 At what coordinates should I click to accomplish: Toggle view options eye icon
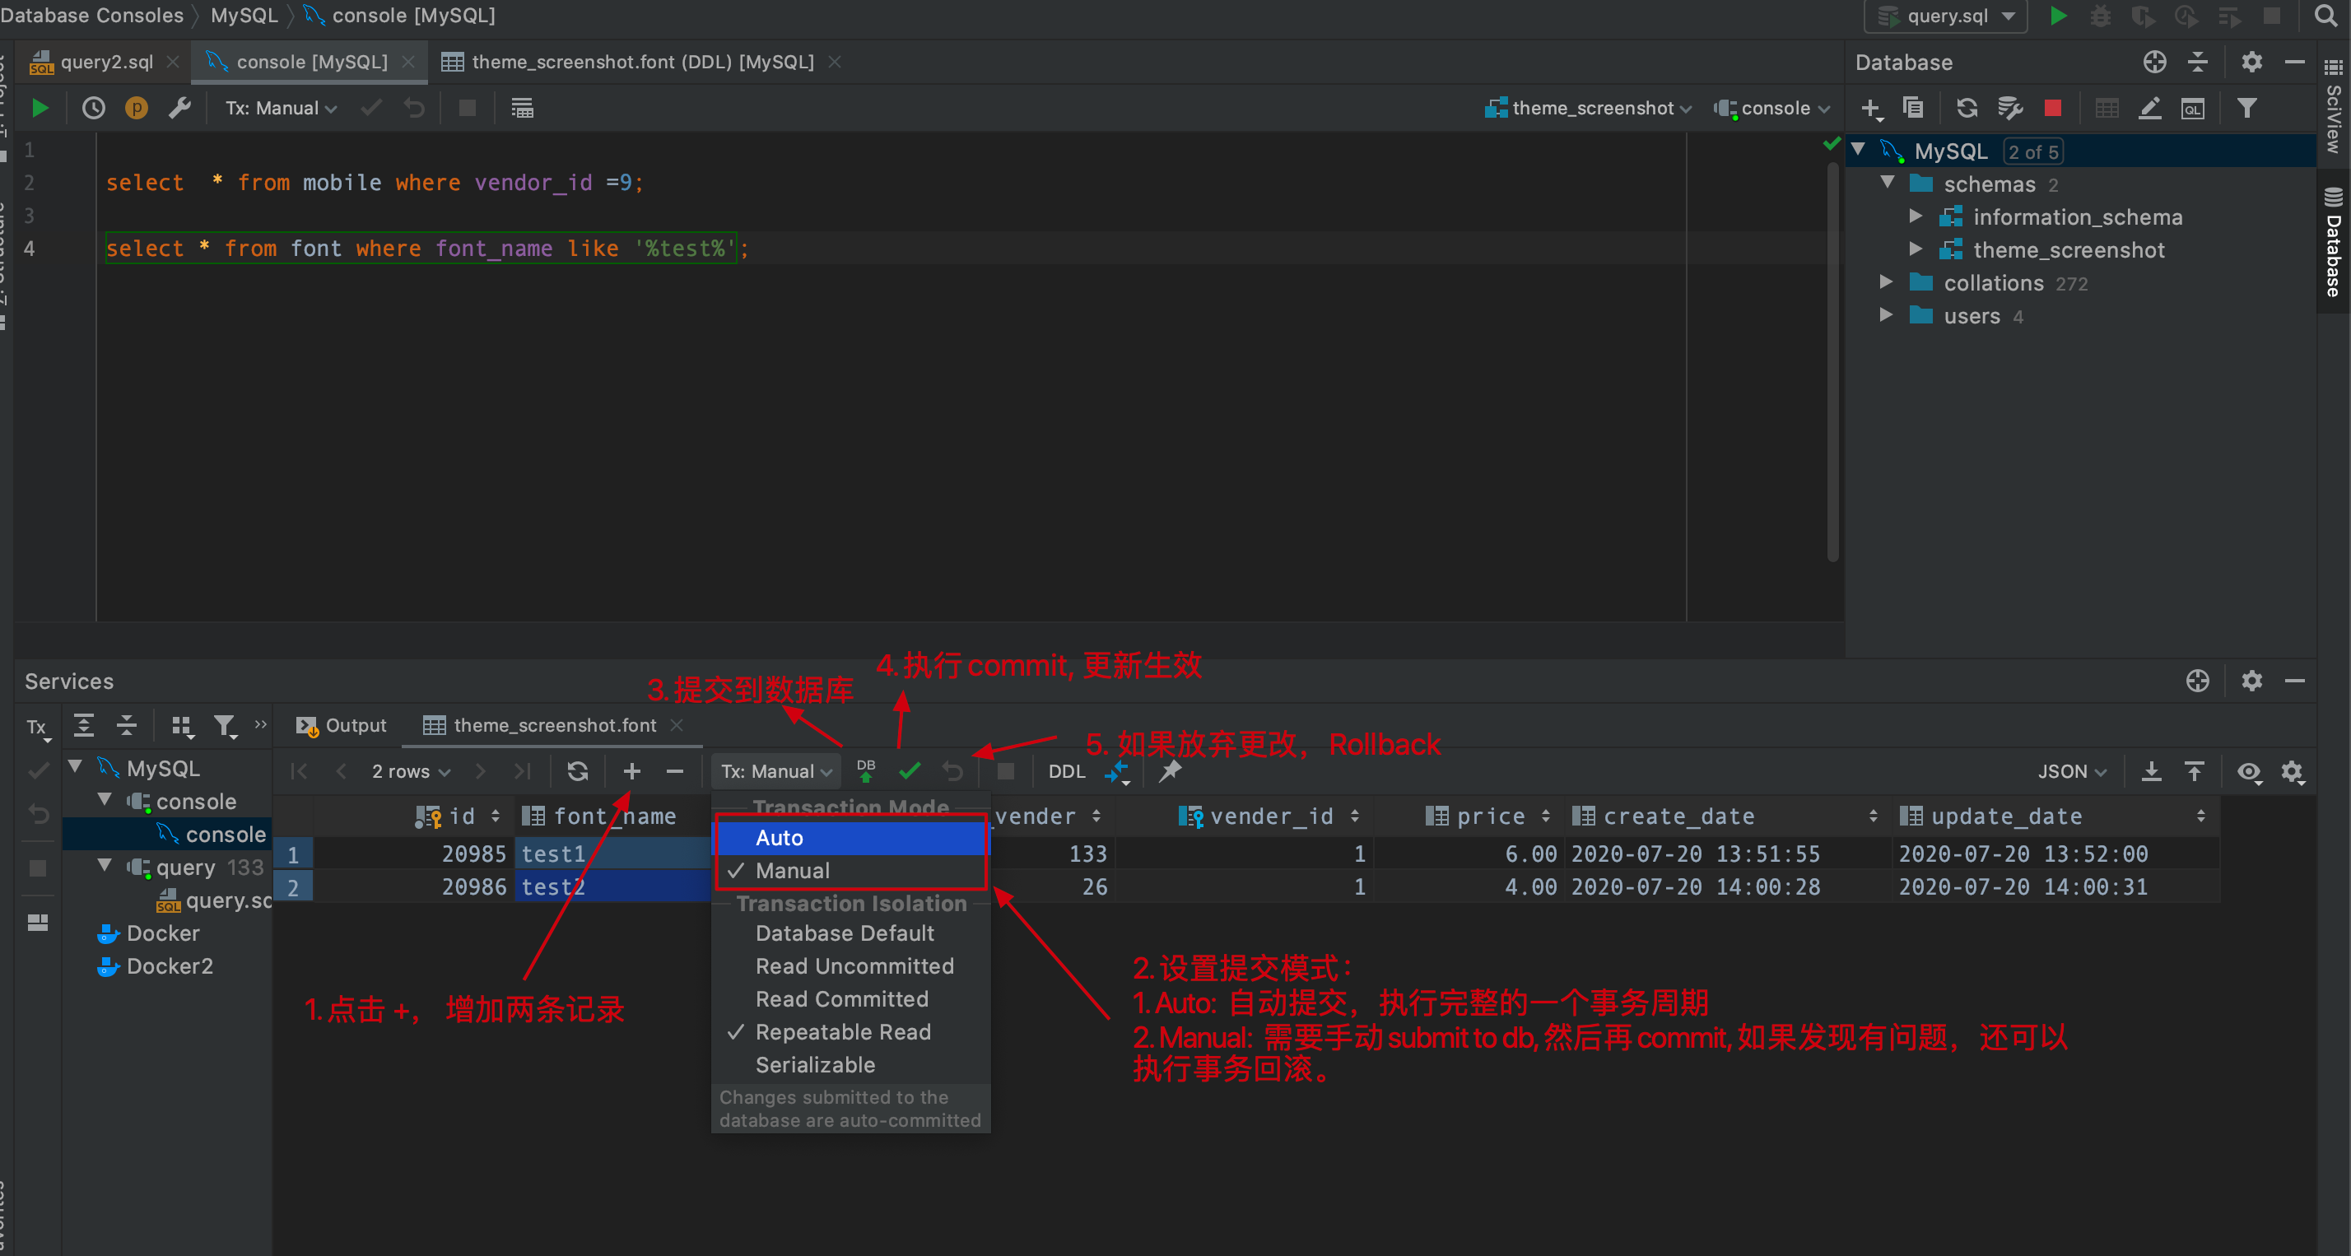pos(2249,772)
